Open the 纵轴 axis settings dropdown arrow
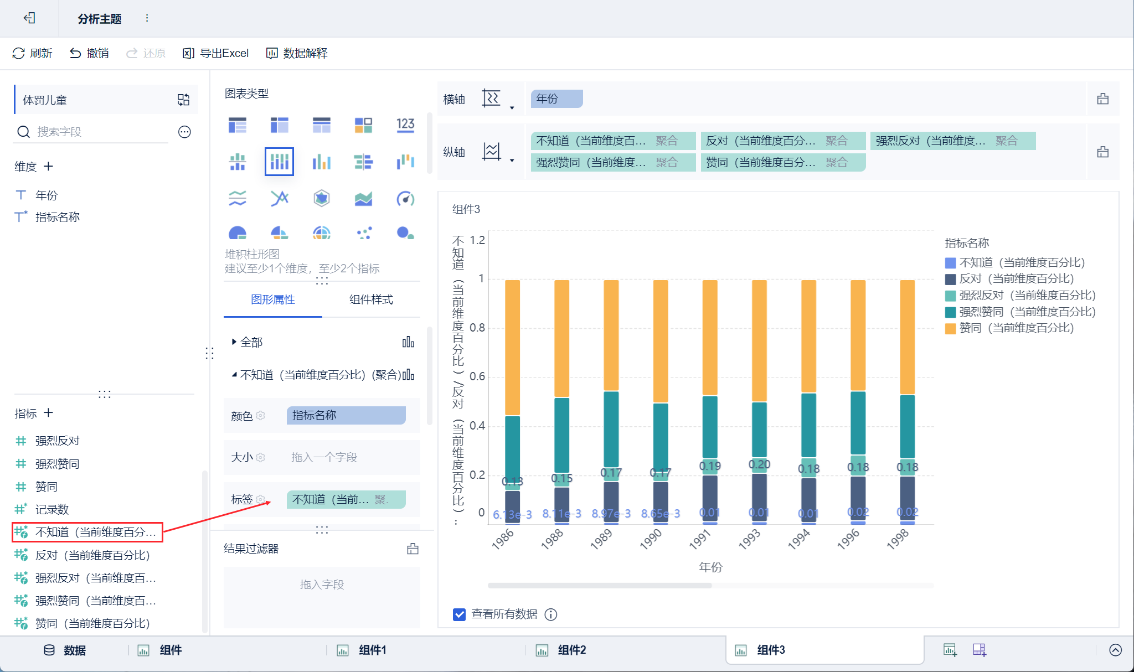1134x672 pixels. 512,161
